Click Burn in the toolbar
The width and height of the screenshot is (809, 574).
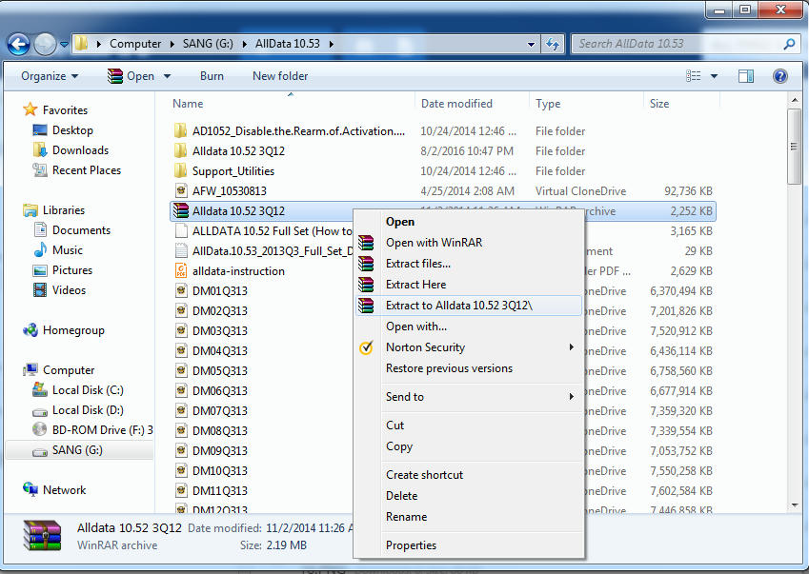click(x=212, y=76)
